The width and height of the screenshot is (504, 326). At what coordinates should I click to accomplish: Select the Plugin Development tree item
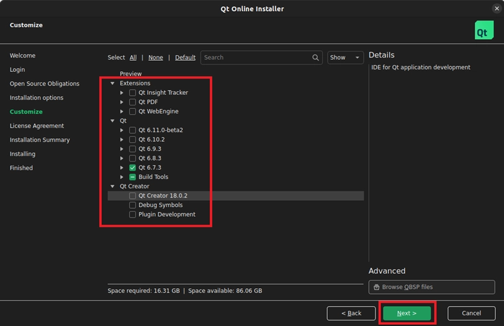166,214
